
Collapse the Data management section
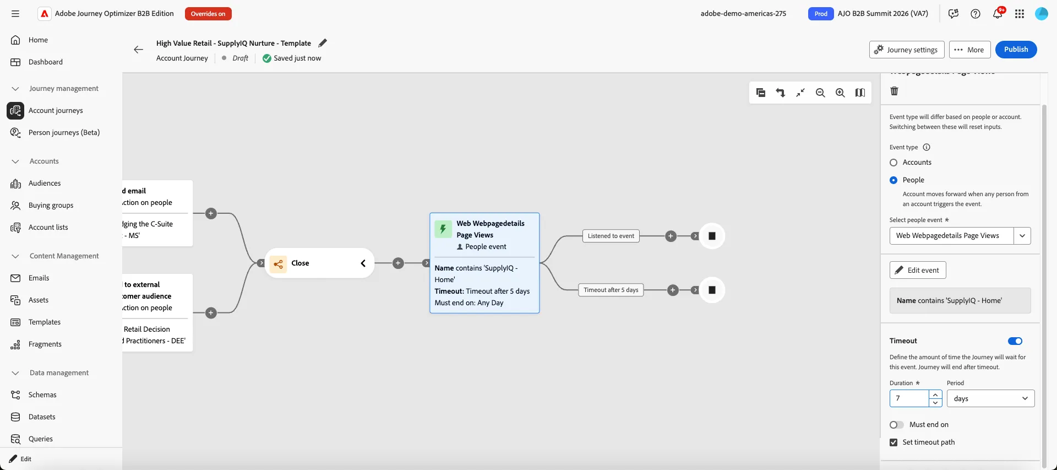click(15, 373)
